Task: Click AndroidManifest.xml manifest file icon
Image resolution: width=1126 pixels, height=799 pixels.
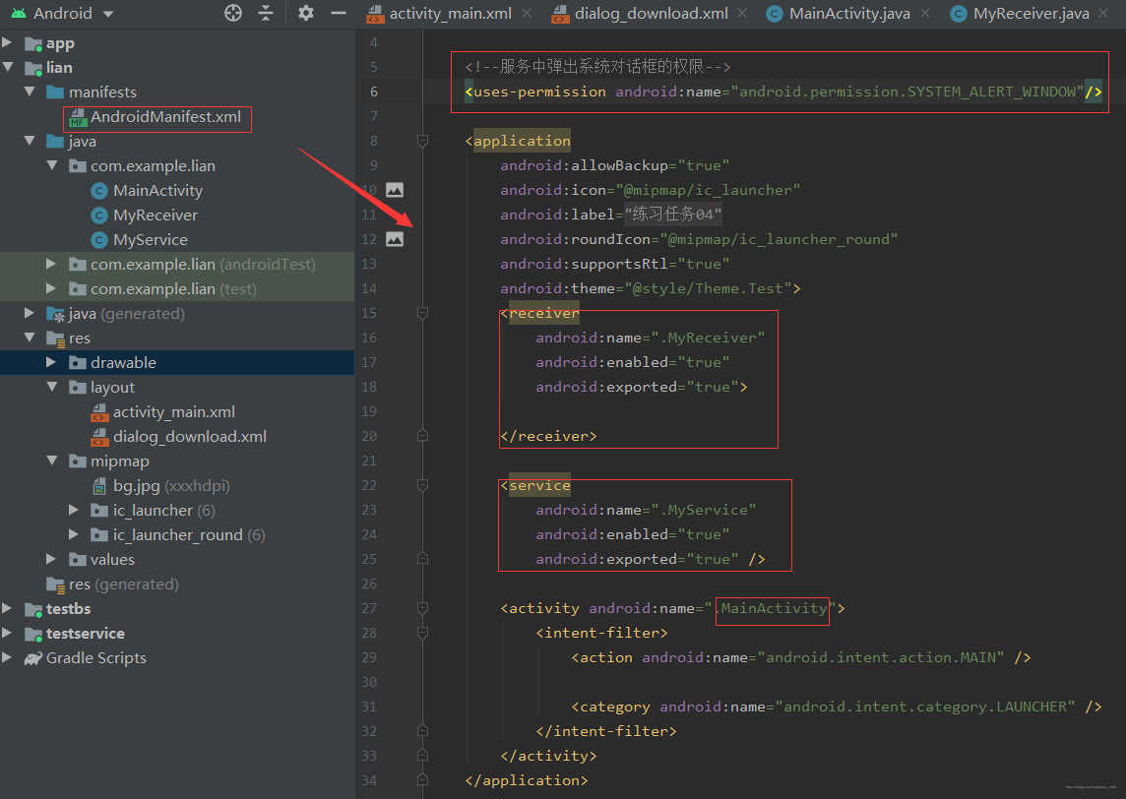Action: coord(78,118)
